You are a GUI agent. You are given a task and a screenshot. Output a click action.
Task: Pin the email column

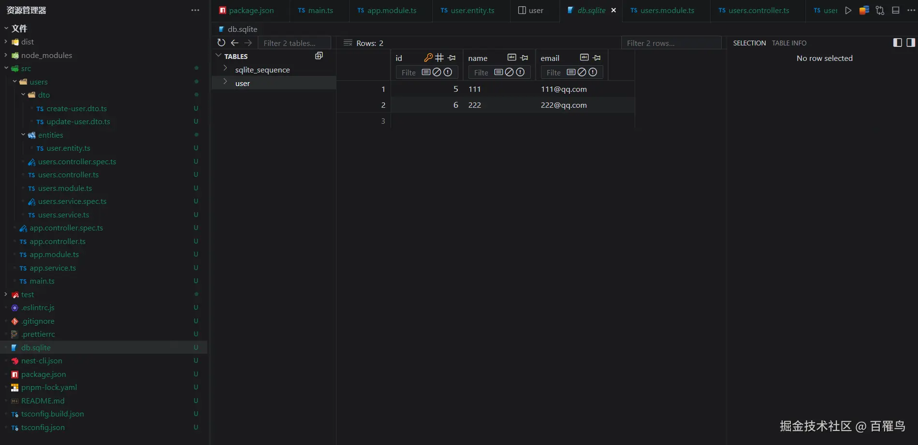[597, 58]
